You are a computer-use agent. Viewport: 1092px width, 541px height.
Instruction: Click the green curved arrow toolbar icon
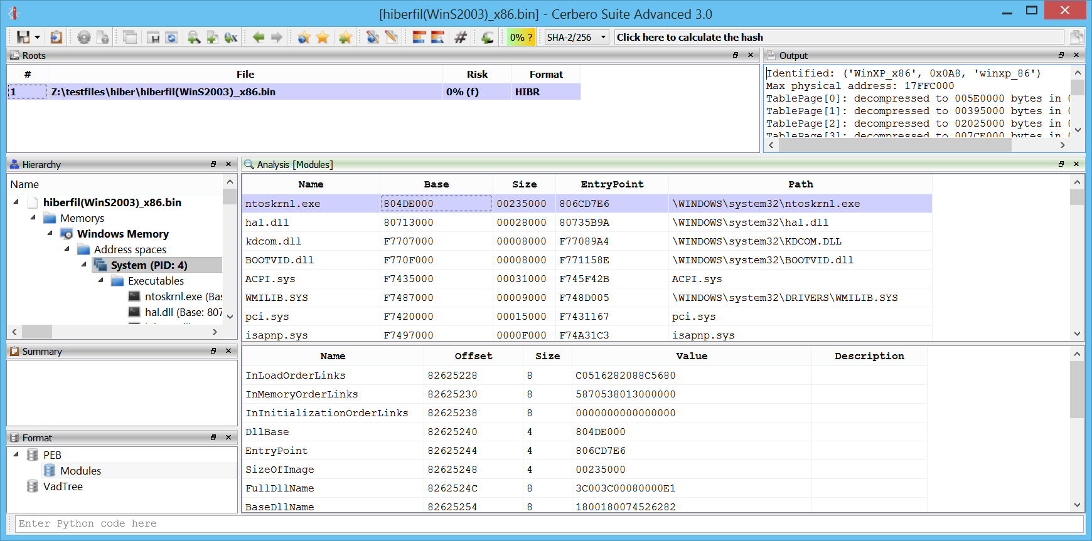click(487, 37)
